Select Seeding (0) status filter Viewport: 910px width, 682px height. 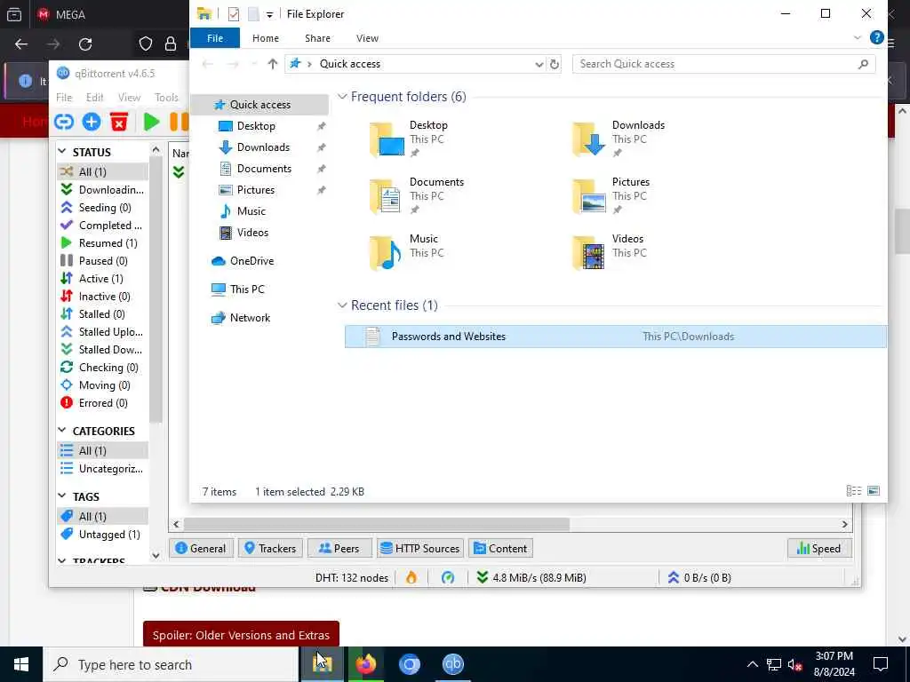[103, 208]
